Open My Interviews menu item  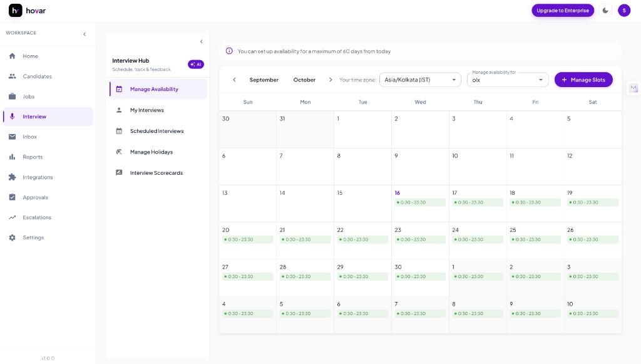pyautogui.click(x=158, y=110)
